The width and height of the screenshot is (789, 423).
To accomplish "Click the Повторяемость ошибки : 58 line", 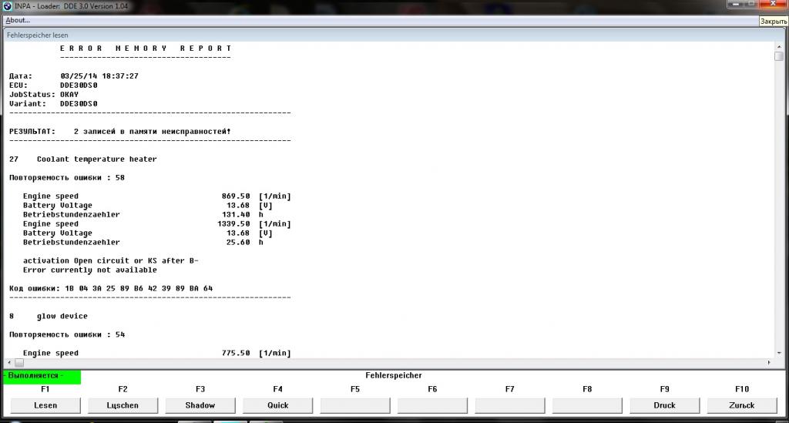I will (x=67, y=177).
